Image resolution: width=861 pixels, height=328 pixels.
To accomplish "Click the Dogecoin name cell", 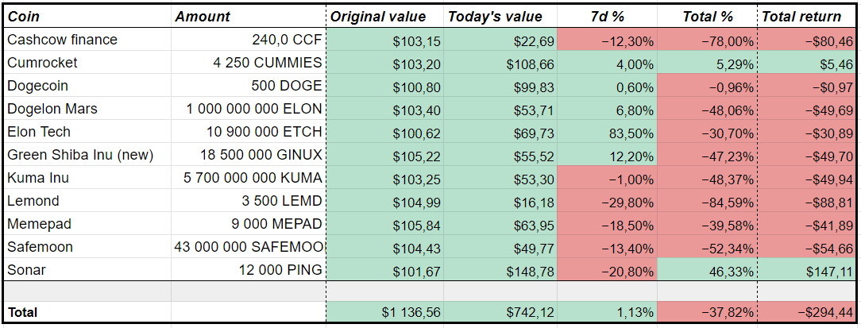I will [x=87, y=86].
